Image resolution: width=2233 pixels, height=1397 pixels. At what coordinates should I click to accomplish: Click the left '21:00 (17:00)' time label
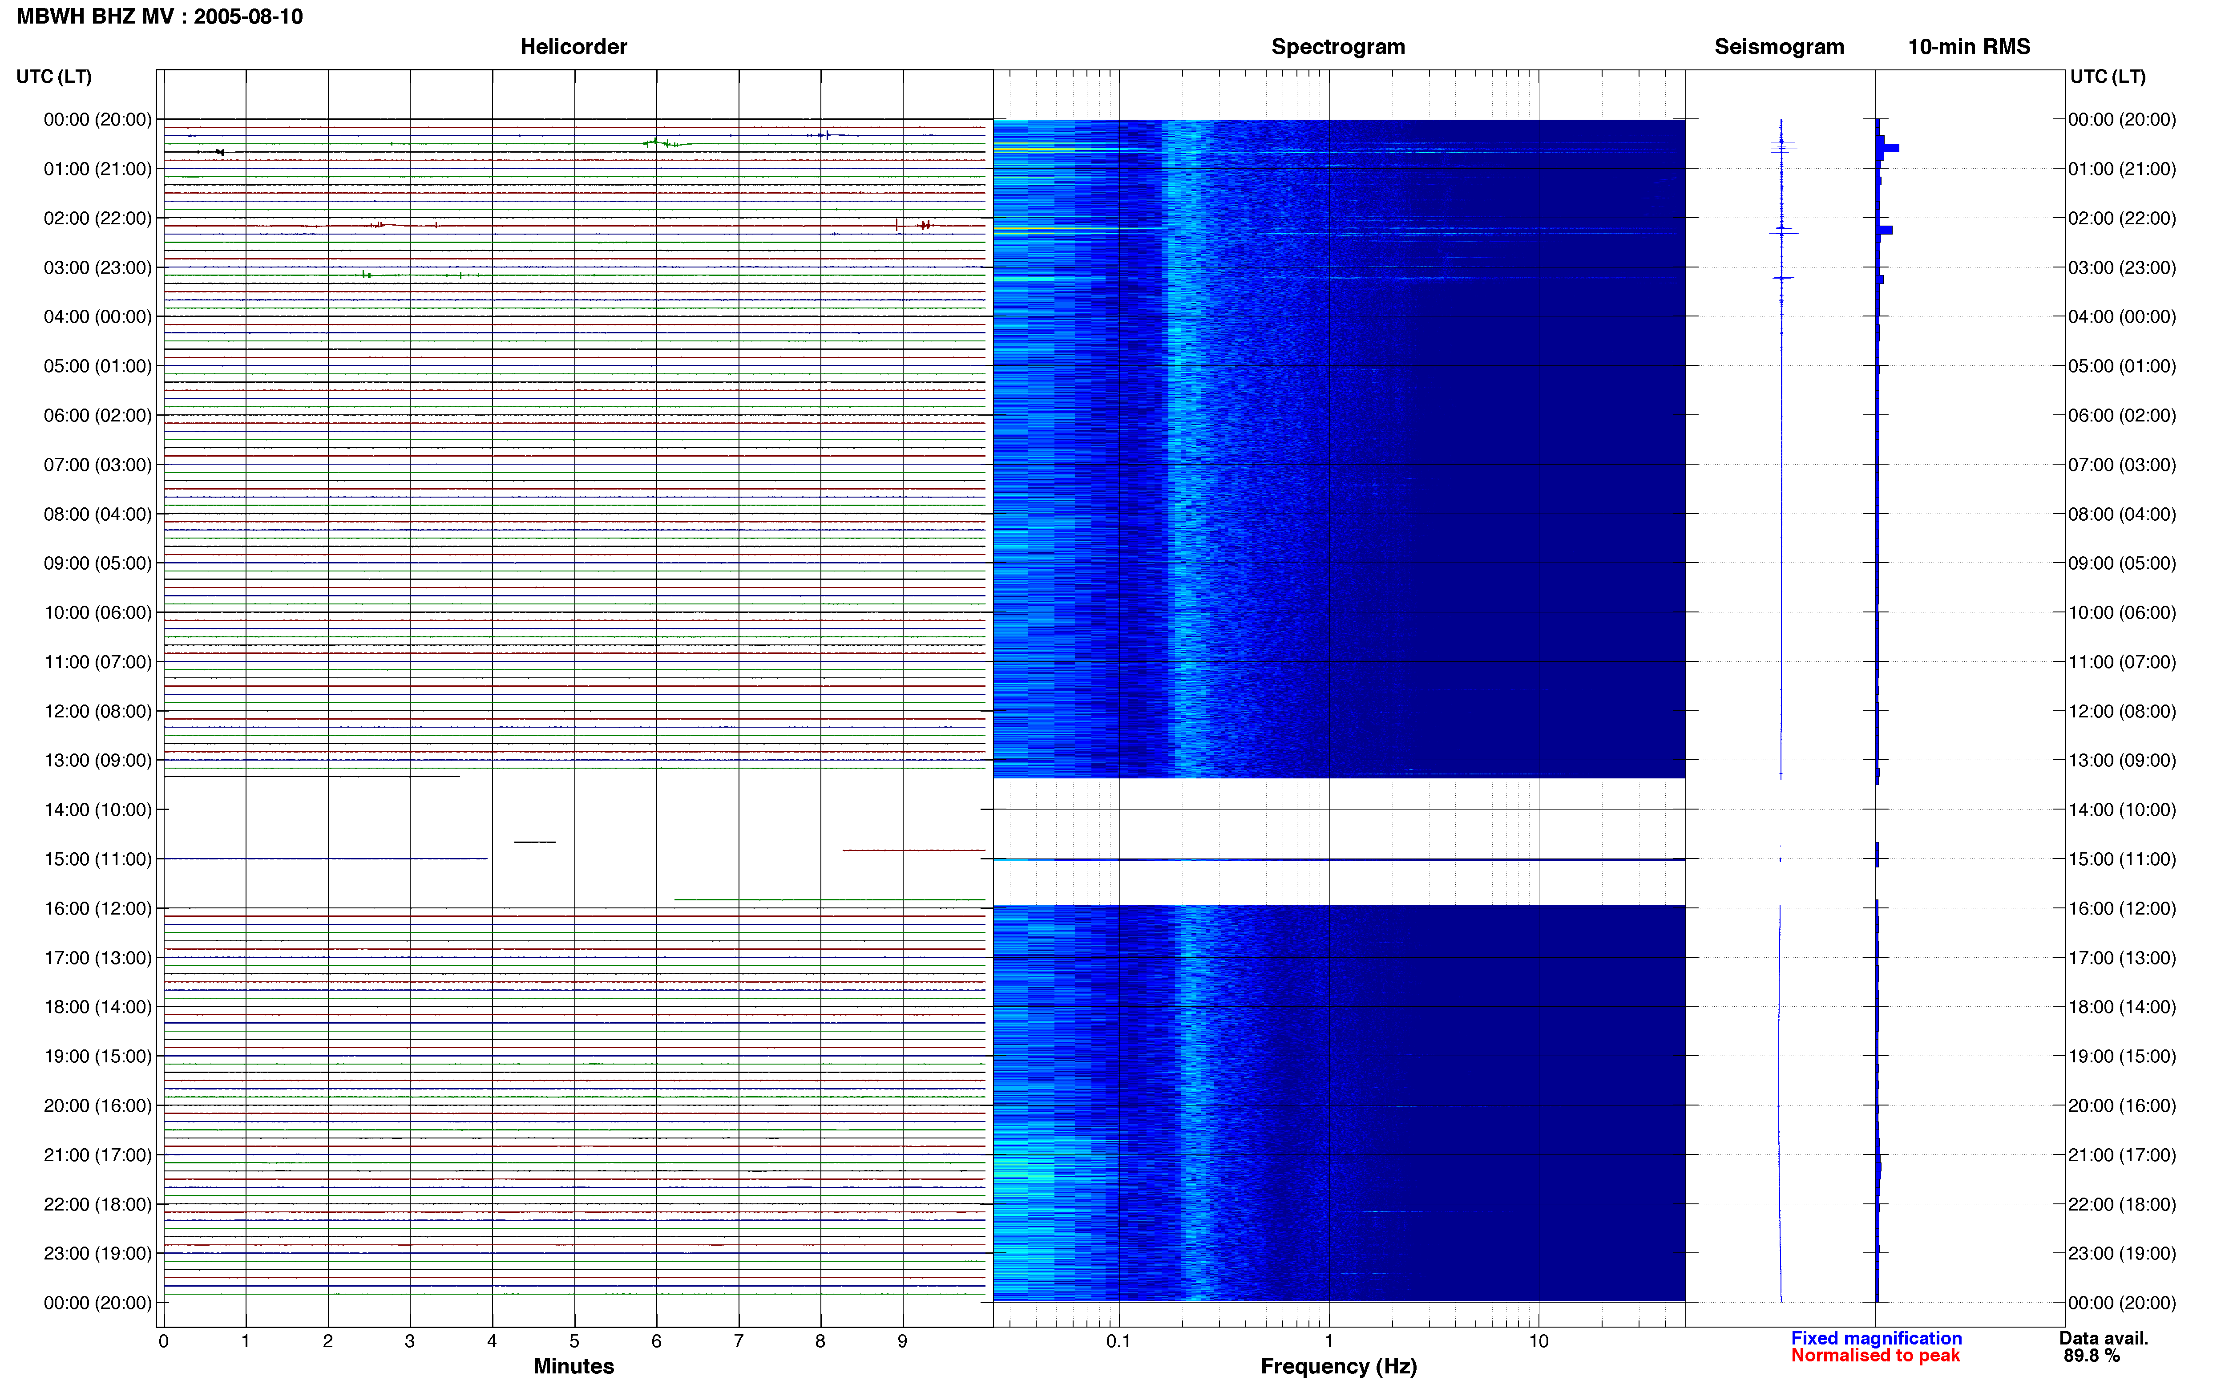click(98, 1155)
